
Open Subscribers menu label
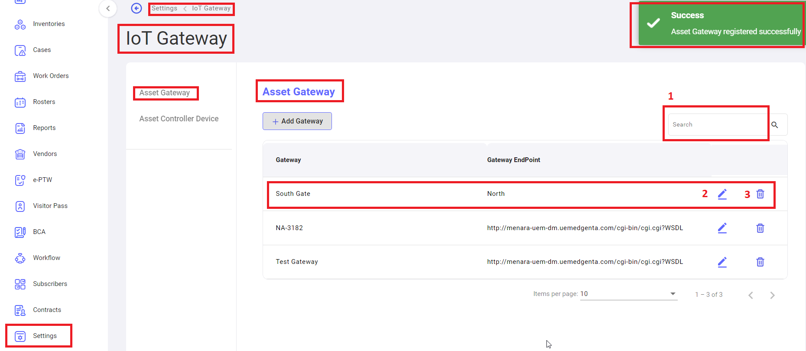pyautogui.click(x=50, y=284)
